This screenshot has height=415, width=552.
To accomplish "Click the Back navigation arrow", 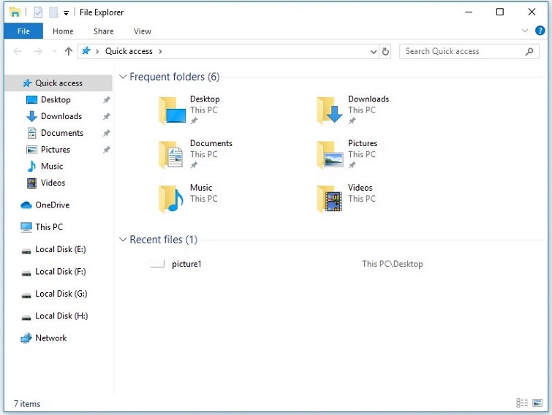I will pos(18,51).
